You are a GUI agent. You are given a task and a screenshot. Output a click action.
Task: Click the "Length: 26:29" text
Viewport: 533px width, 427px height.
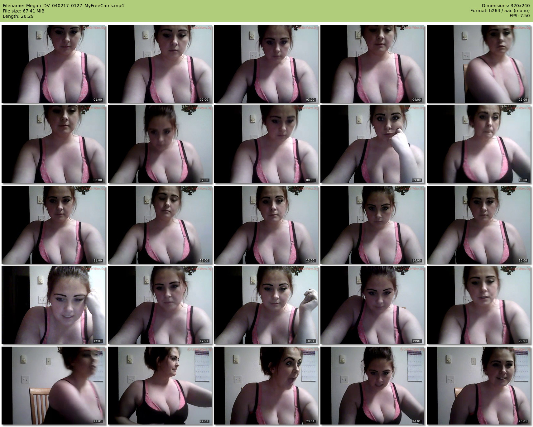point(18,16)
